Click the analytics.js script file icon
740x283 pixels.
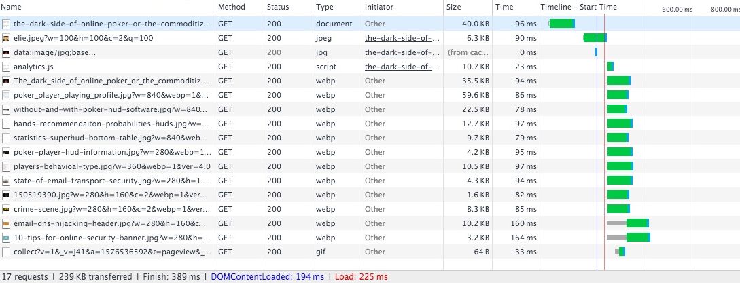pos(6,67)
